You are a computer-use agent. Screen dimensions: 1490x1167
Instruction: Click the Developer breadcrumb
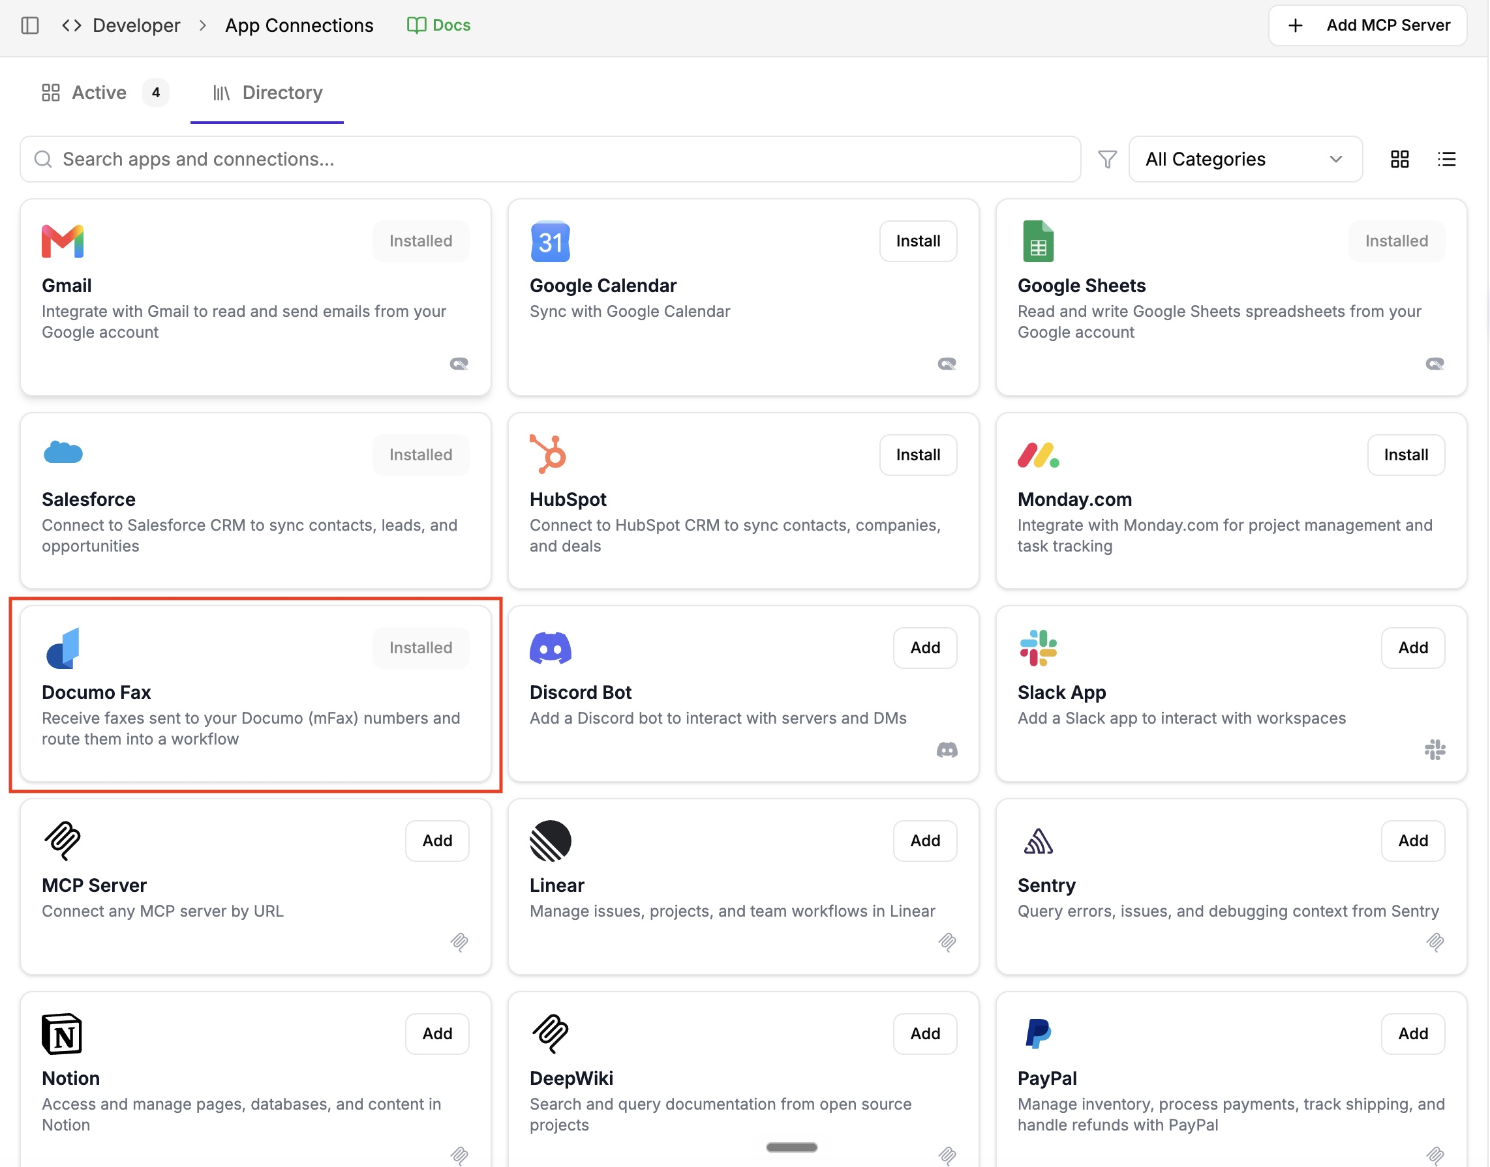(137, 25)
